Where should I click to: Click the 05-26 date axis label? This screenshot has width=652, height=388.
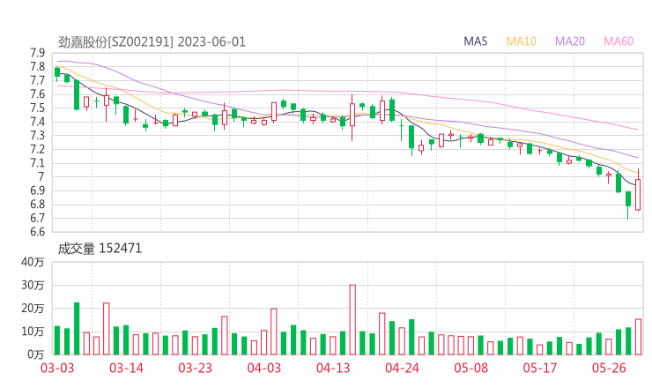[609, 368]
